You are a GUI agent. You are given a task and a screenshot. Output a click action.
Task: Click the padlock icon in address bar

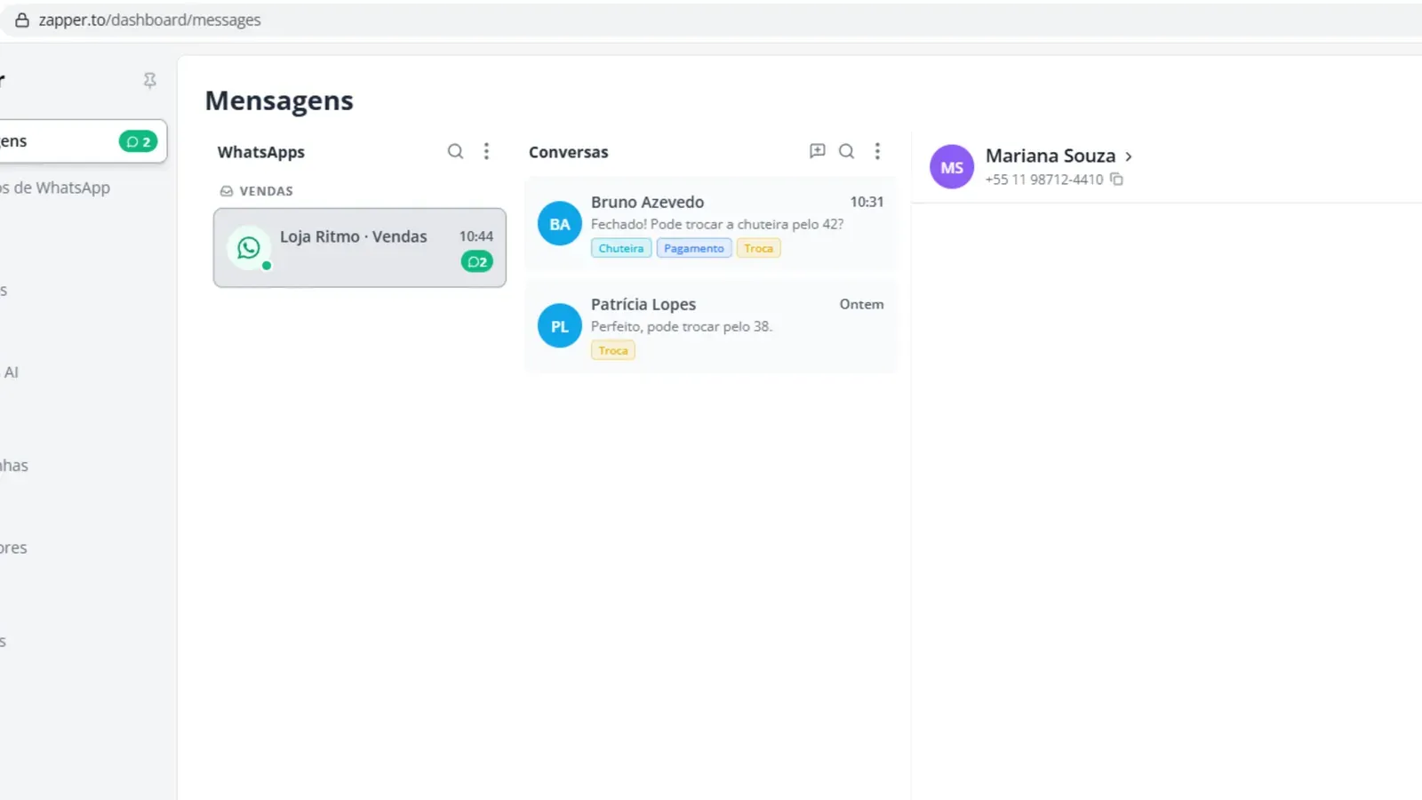click(x=22, y=20)
